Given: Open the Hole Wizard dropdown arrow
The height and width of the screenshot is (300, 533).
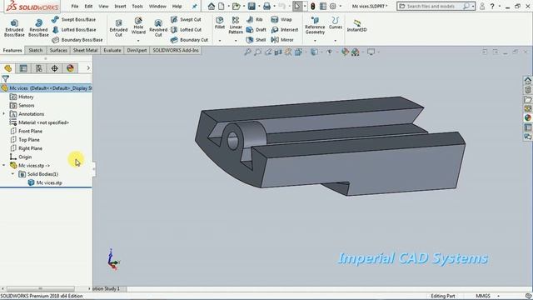Looking at the screenshot, I should (x=138, y=41).
